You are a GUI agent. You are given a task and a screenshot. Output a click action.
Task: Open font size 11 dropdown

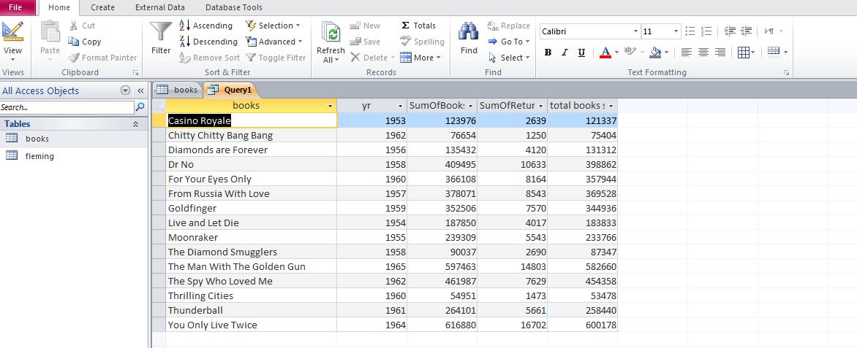click(676, 31)
